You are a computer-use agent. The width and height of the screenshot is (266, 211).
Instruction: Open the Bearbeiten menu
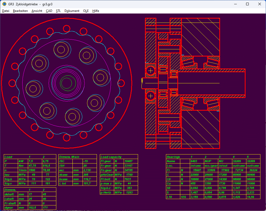(x=20, y=11)
